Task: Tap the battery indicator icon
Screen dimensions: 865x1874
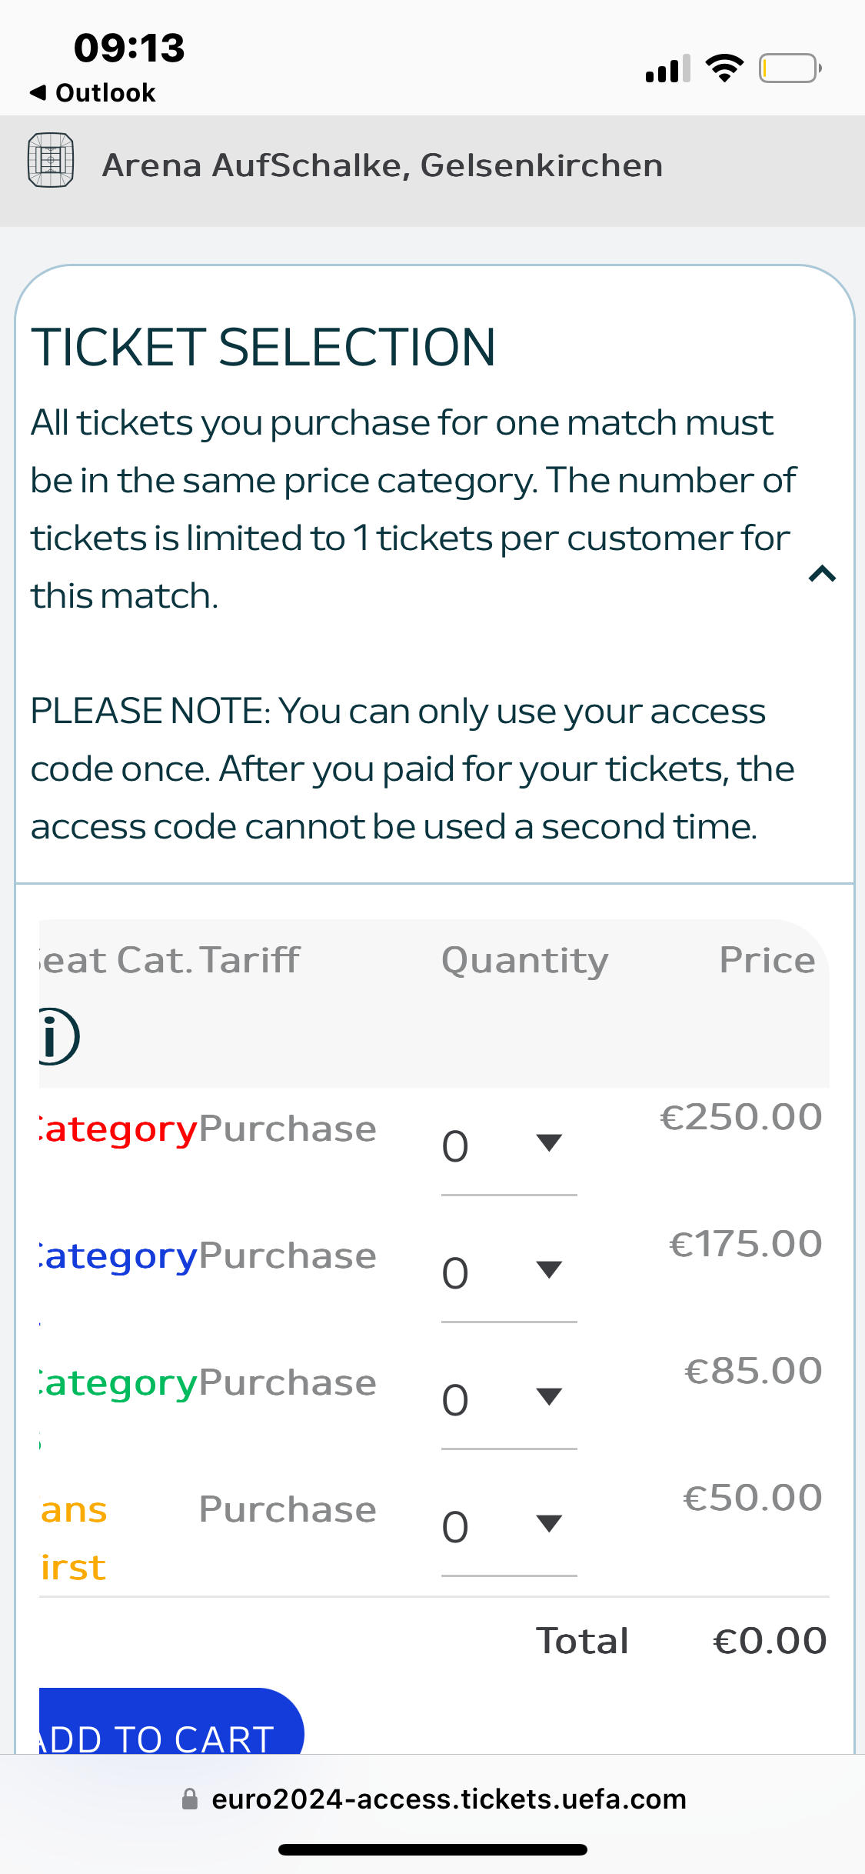Action: [x=790, y=68]
